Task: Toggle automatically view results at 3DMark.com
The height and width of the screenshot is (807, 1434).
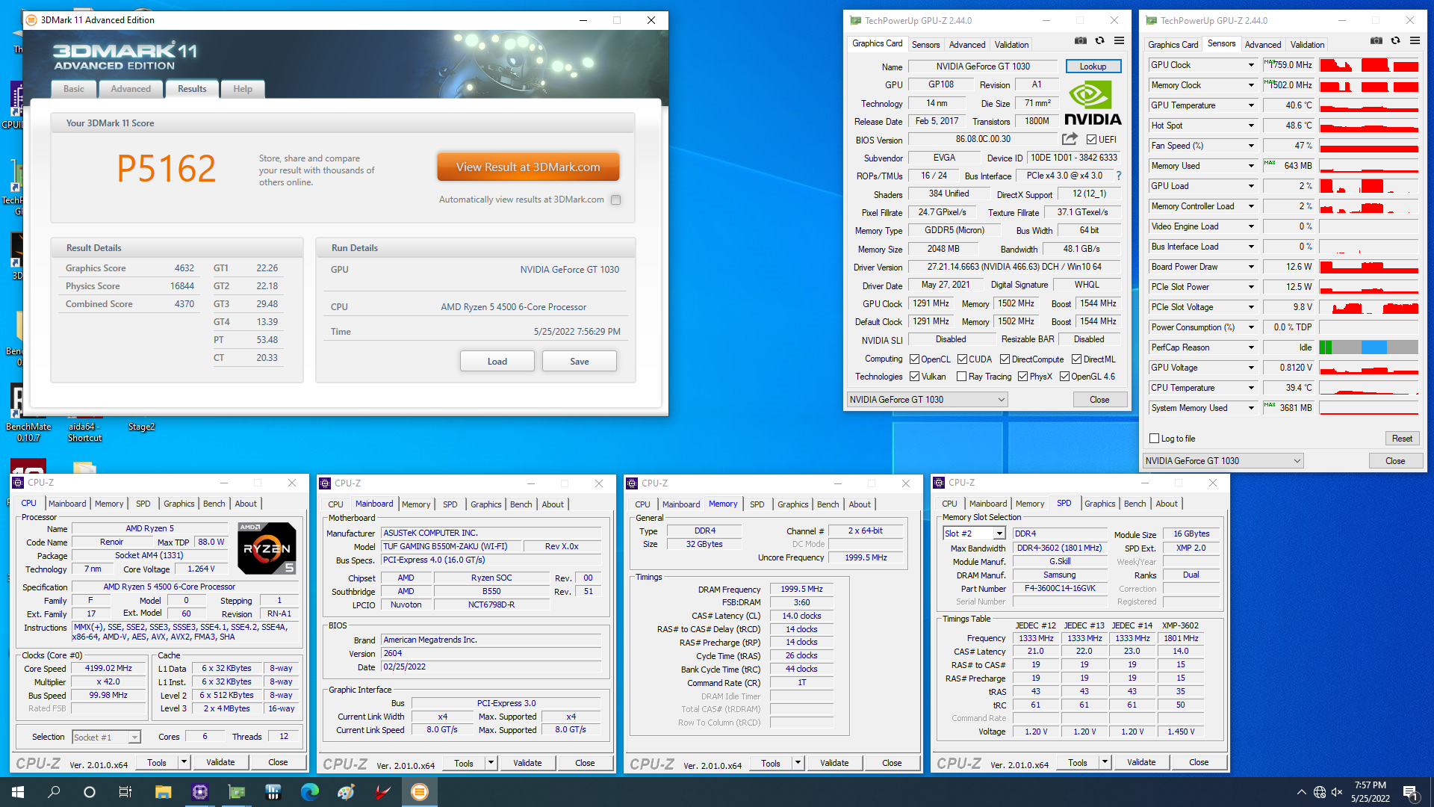Action: click(x=615, y=200)
